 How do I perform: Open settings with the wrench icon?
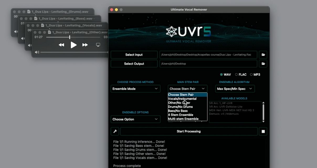point(115,131)
